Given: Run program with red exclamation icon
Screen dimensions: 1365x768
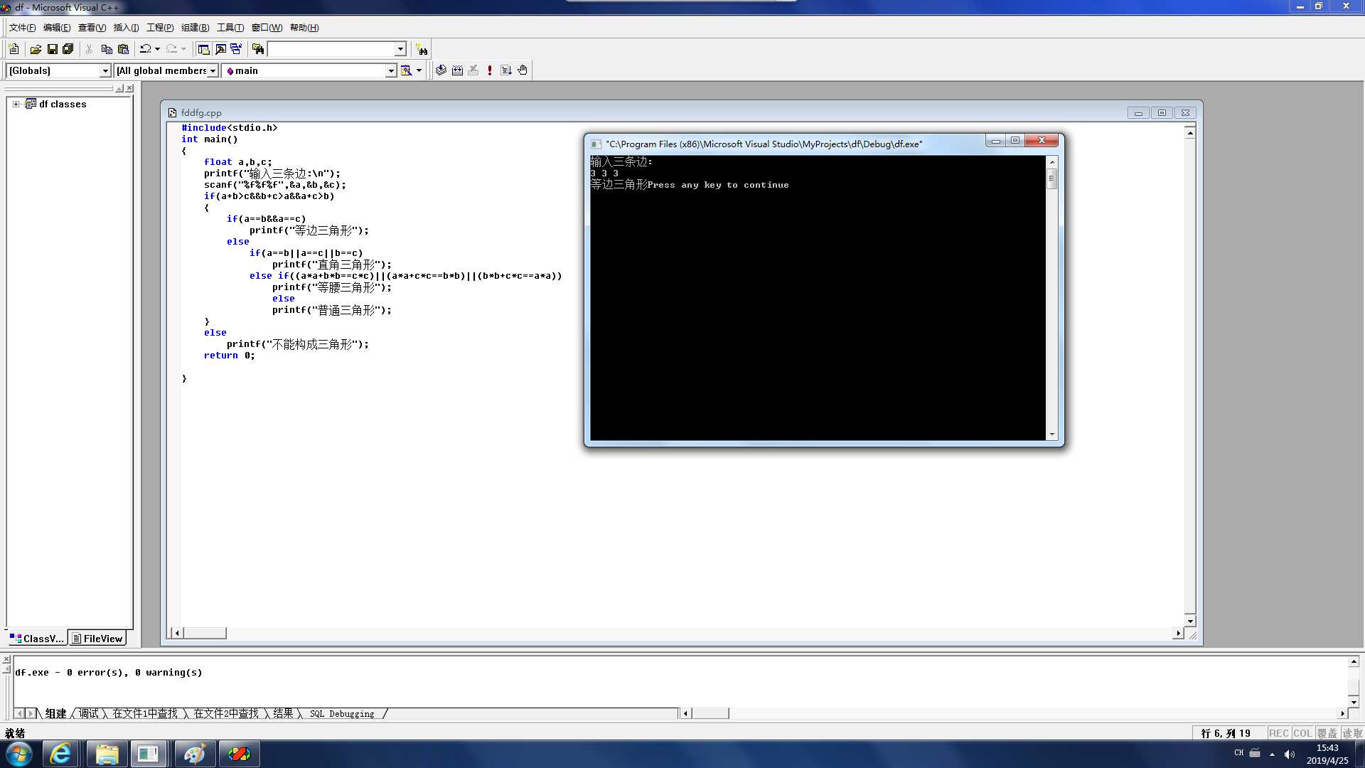Looking at the screenshot, I should (x=490, y=70).
